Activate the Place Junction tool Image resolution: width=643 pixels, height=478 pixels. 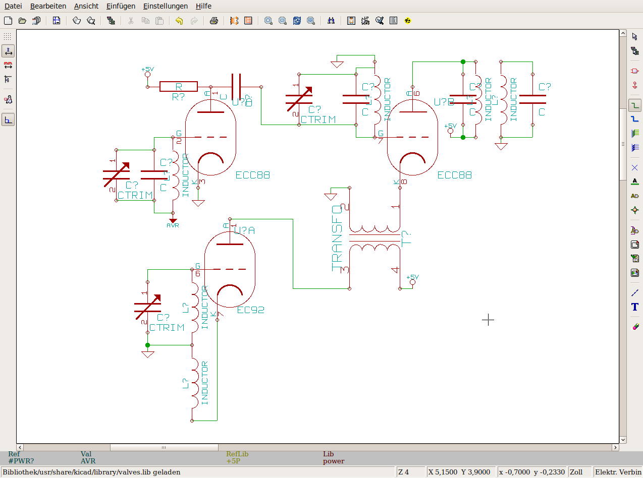tap(635, 210)
